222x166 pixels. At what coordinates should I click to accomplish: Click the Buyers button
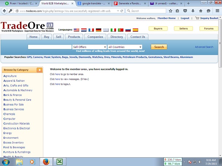(158, 29)
